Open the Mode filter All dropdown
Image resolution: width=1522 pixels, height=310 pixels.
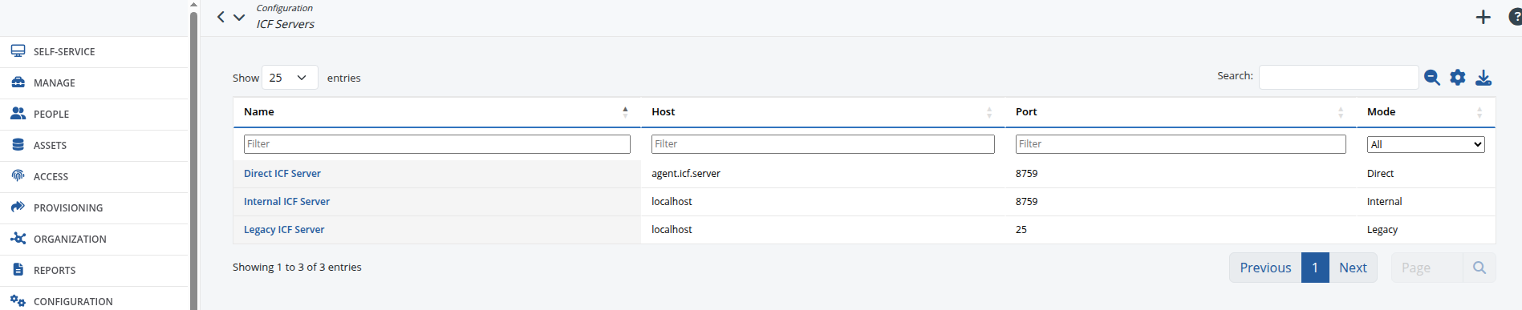tap(1426, 144)
